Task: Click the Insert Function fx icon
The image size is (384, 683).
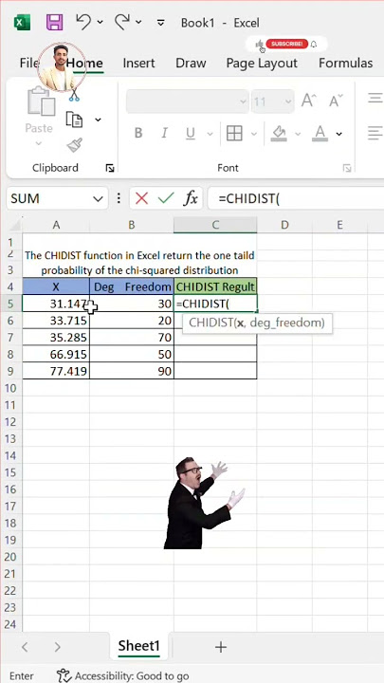Action: (191, 198)
